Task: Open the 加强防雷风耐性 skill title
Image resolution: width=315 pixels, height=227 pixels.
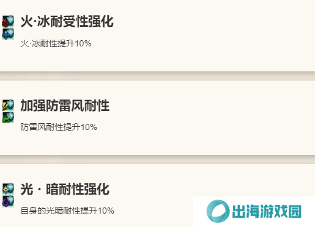Action: click(65, 106)
